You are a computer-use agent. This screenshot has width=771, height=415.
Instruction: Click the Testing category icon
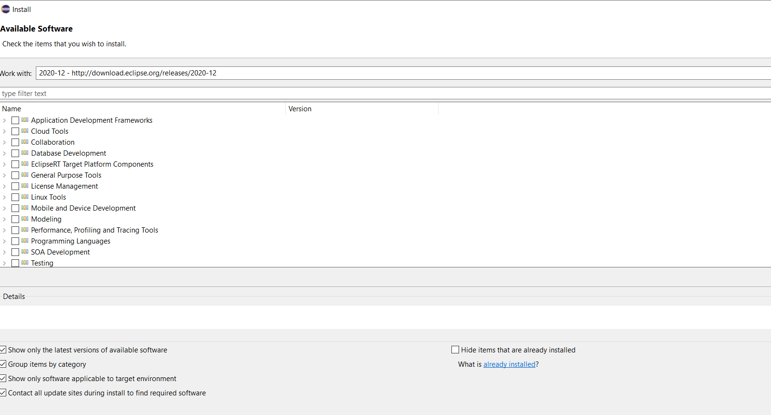point(25,263)
